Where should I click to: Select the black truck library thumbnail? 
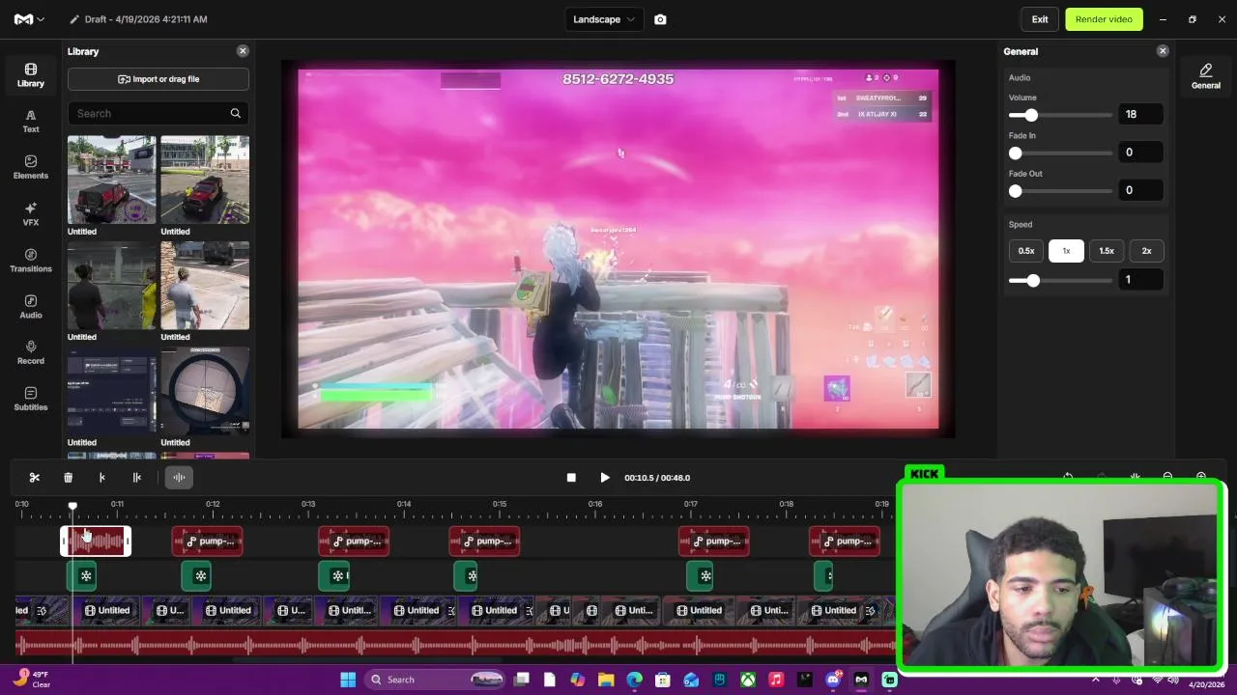coord(205,180)
